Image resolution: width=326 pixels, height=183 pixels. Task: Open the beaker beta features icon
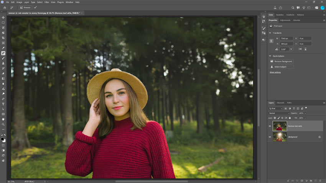(275, 8)
